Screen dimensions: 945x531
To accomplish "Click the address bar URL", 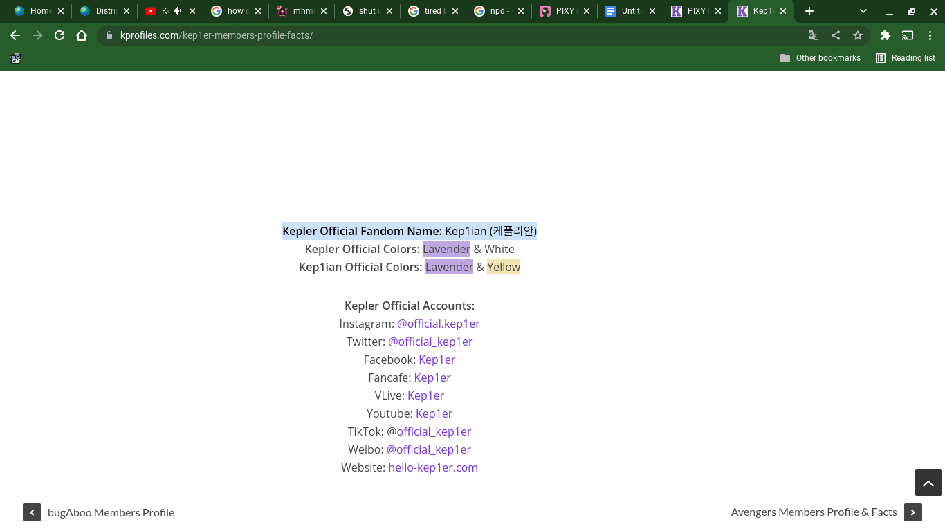I will pos(217,35).
